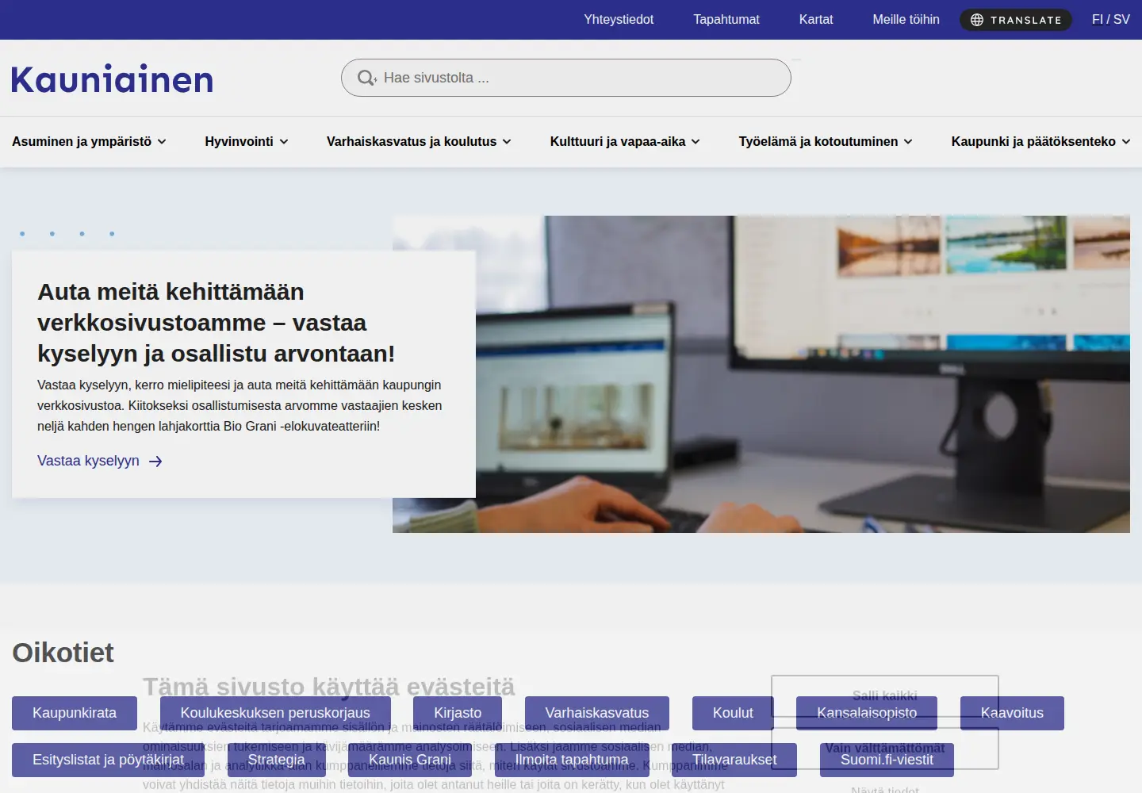Open the Tilavaraukset shortcut button

click(x=734, y=760)
